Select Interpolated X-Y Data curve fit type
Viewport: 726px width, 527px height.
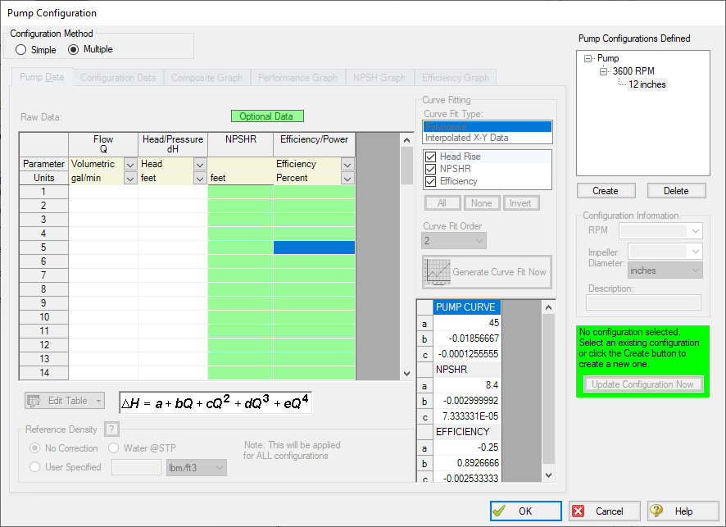(x=465, y=138)
